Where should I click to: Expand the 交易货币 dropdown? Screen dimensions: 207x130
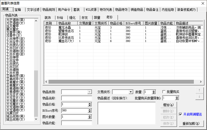131,92
